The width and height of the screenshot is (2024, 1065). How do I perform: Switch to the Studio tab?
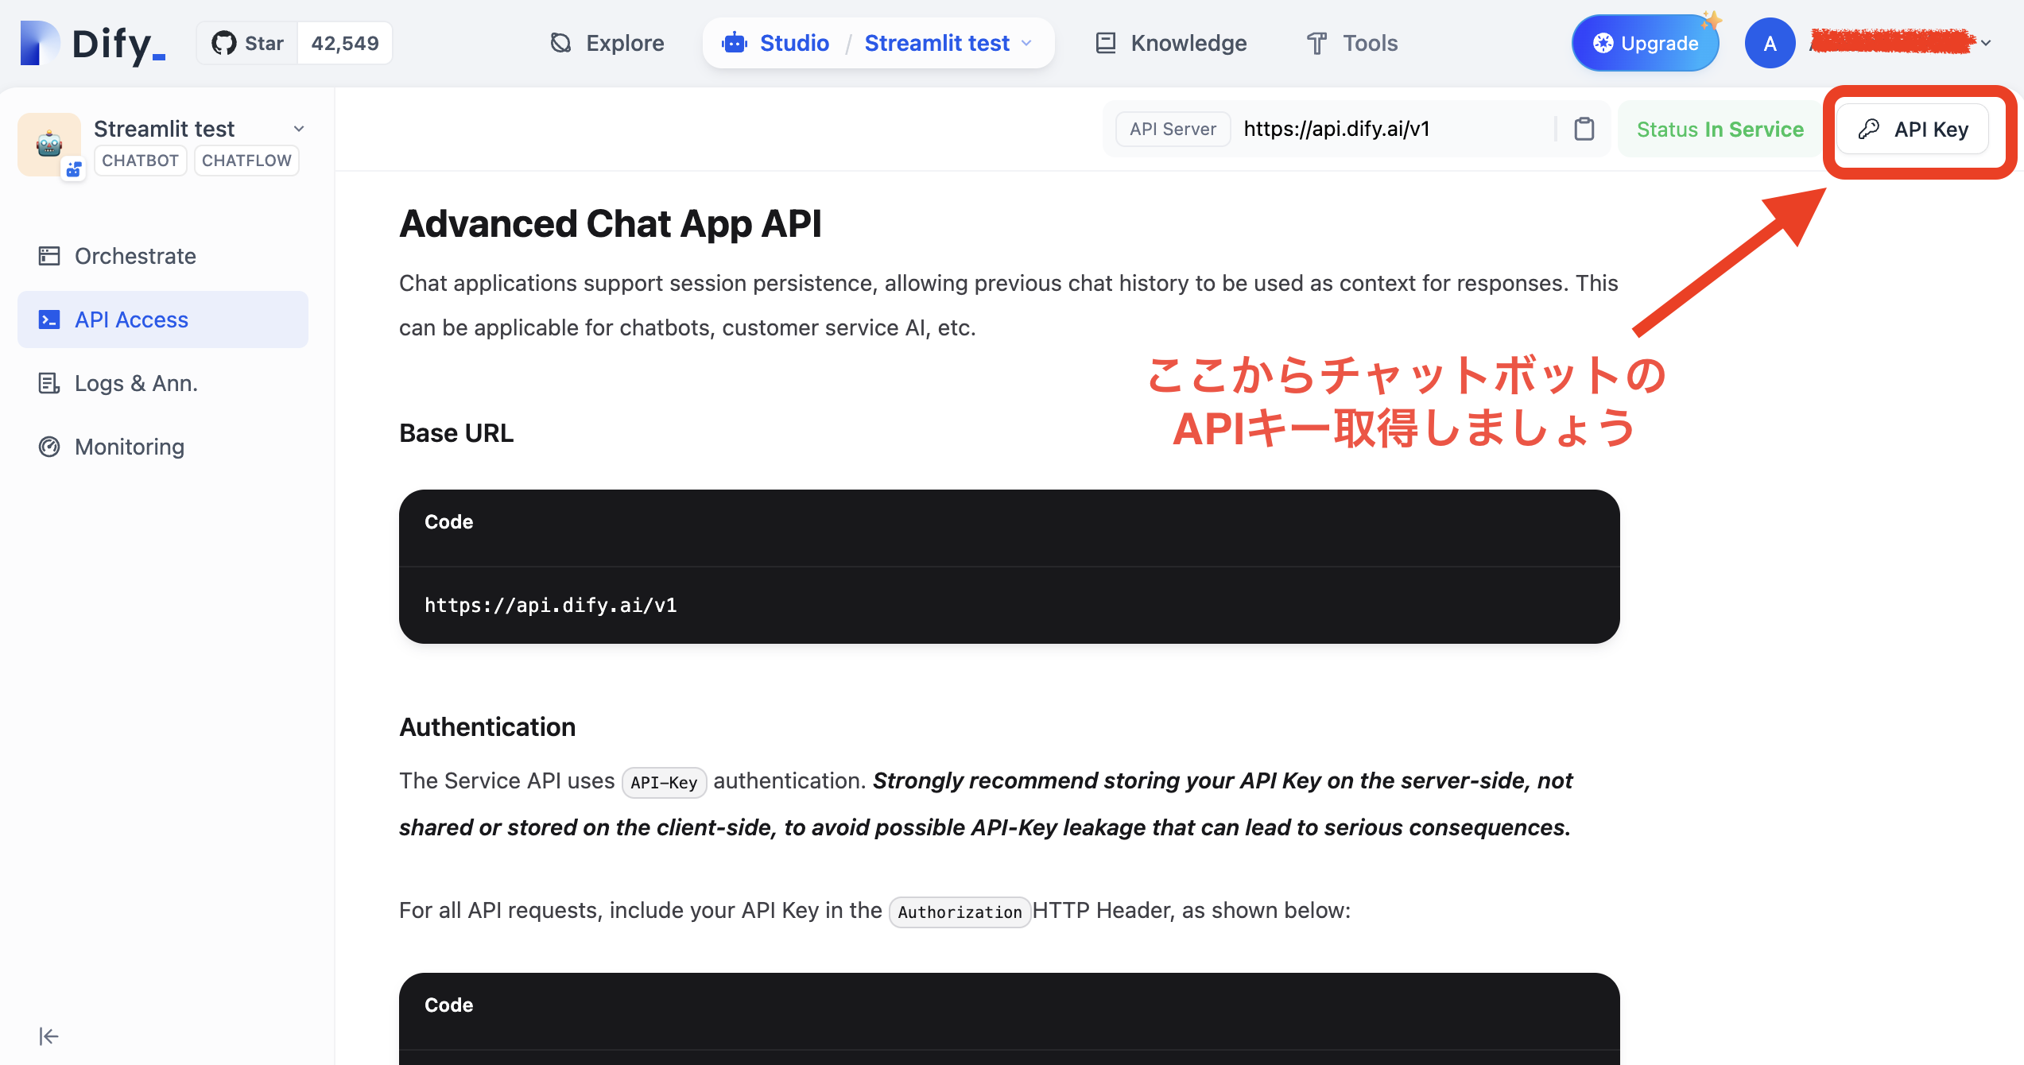pyautogui.click(x=794, y=42)
